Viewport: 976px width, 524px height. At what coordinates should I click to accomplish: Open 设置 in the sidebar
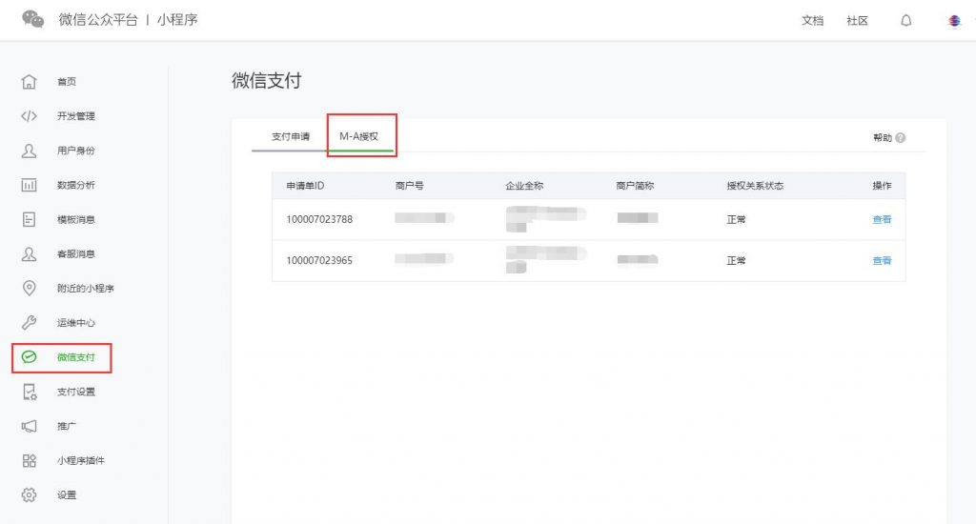67,494
